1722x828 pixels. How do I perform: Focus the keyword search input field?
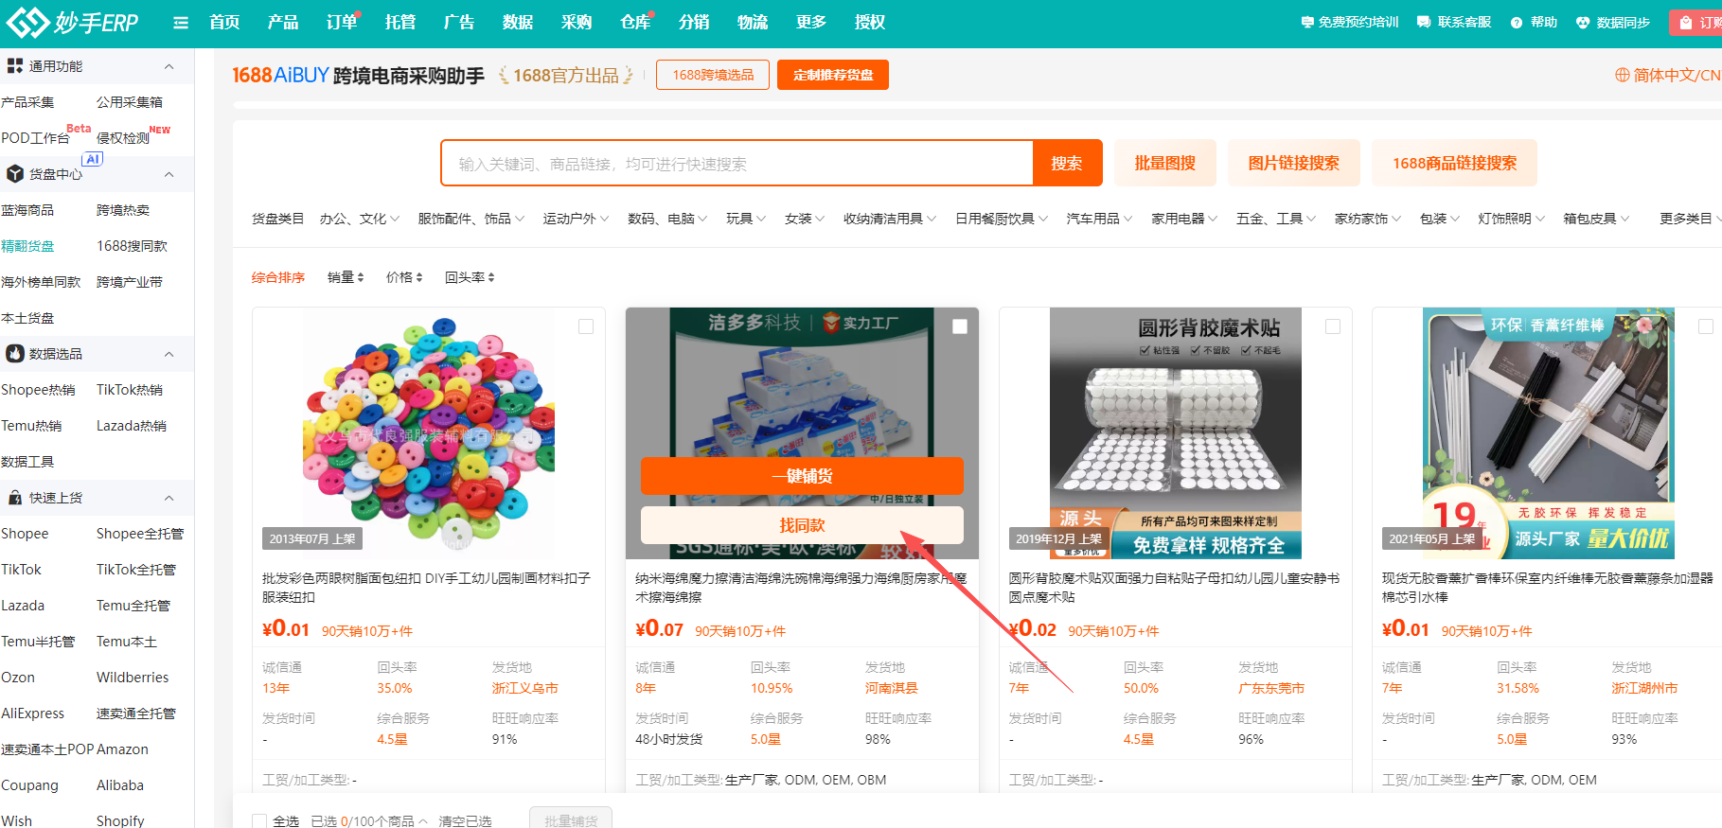point(737,163)
